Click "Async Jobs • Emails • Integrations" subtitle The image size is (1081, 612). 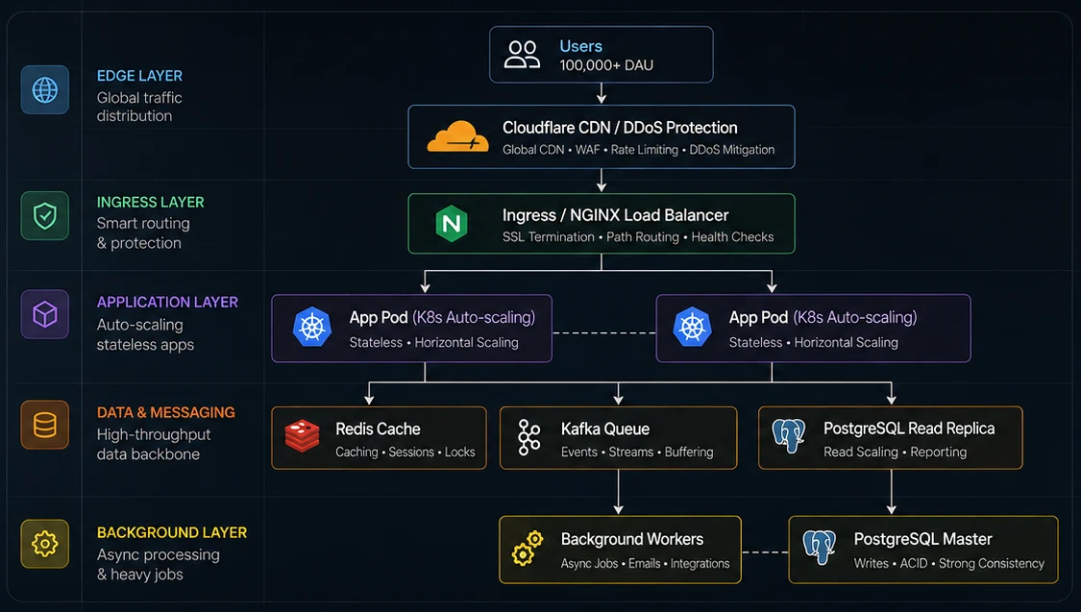point(645,563)
